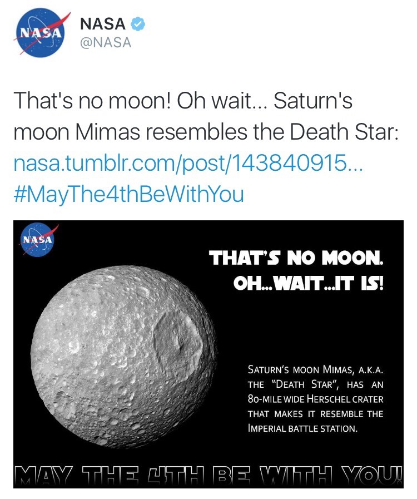Viewport: 417px width, 499px height.
Task: Click "SATURN'S MOON MIMAS, A.K.A." caption line
Action: coord(315,369)
